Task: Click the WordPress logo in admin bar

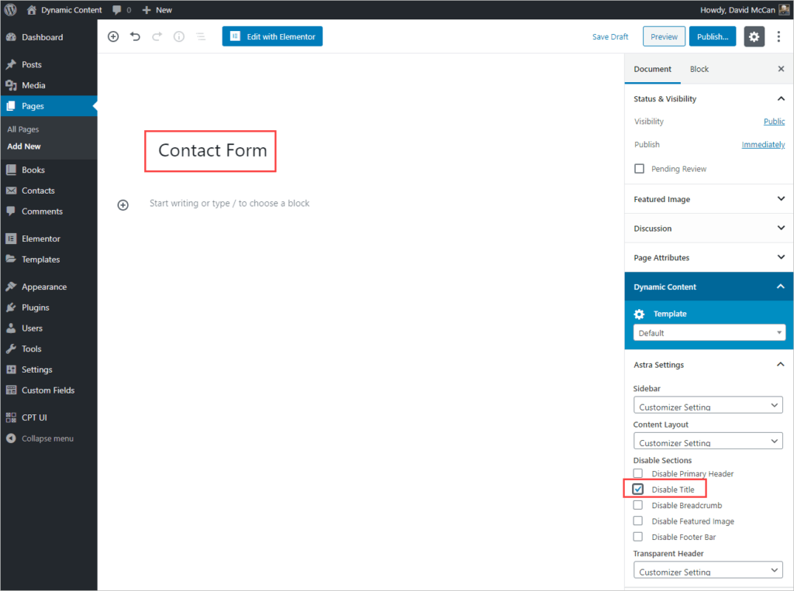Action: [11, 10]
